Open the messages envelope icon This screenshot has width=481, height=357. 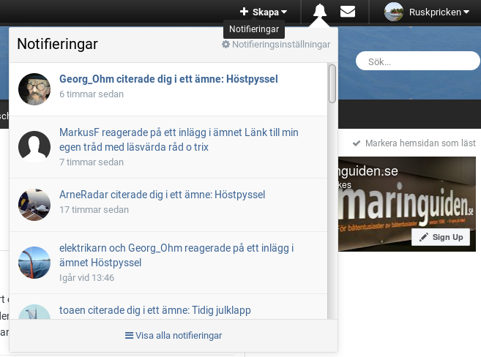coord(348,12)
